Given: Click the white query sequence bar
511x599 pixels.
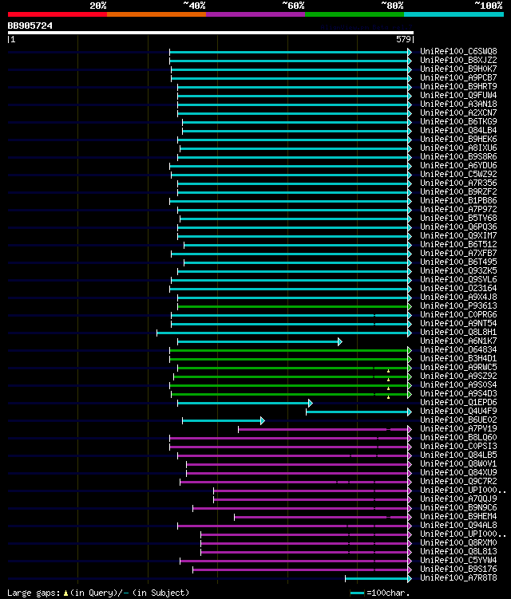Looking at the screenshot, I should point(210,33).
